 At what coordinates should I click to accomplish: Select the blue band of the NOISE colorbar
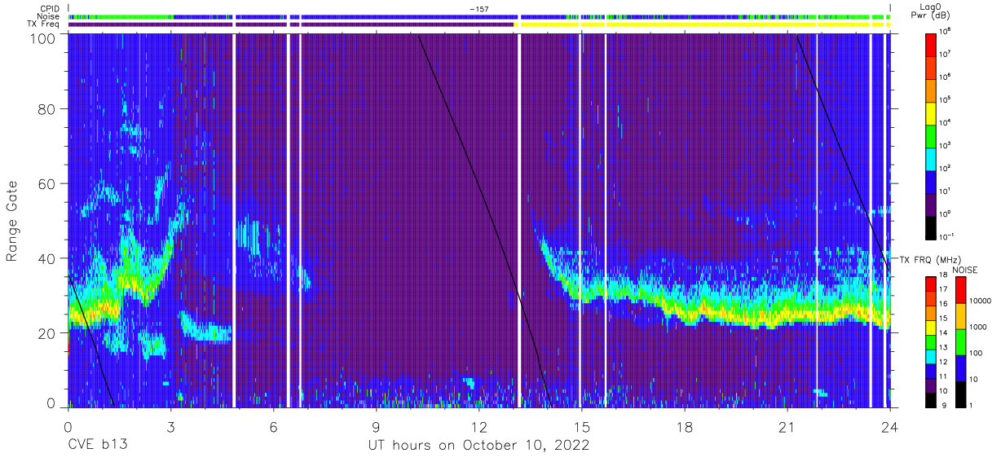[960, 368]
